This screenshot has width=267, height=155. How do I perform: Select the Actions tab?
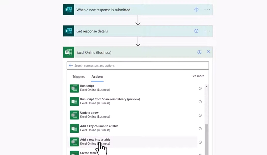pos(97,77)
